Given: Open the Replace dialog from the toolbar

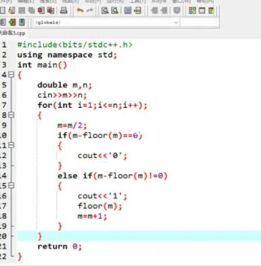Looking at the screenshot, I should tap(115, 10).
